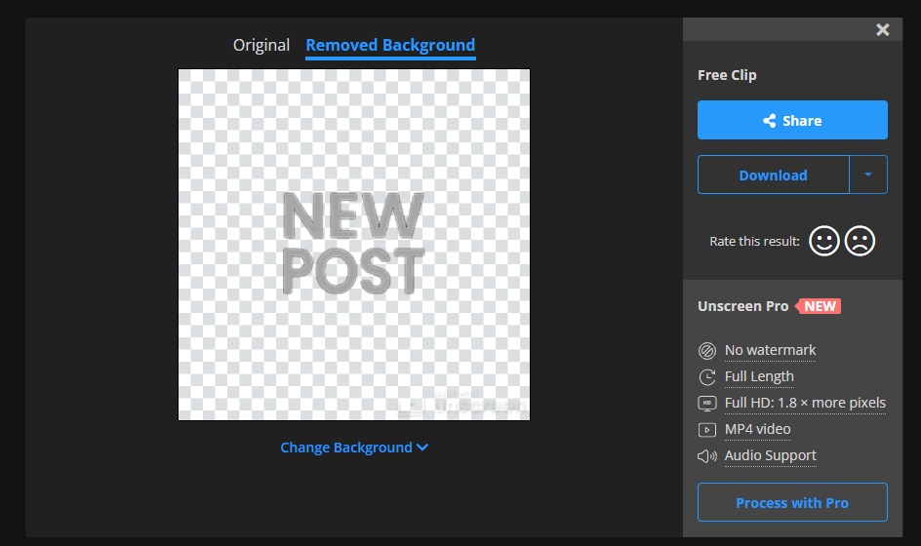This screenshot has width=921, height=546.
Task: Rate result with sad frowning face
Action: [860, 241]
